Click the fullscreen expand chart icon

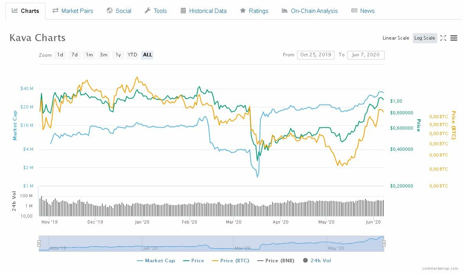pos(443,38)
